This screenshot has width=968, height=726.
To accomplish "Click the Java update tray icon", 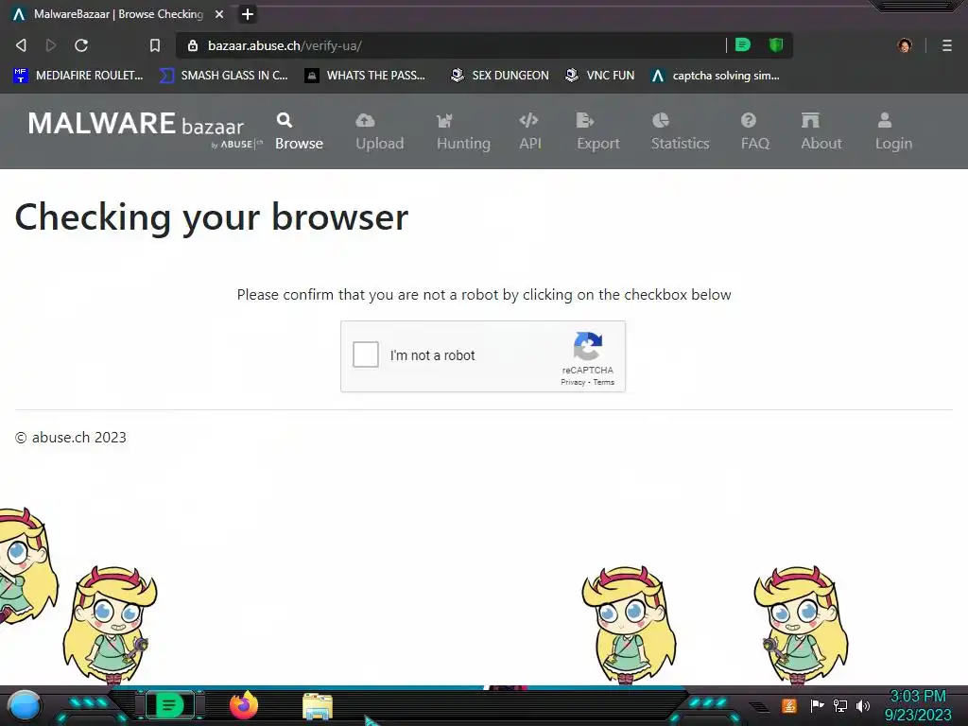I will 789,705.
